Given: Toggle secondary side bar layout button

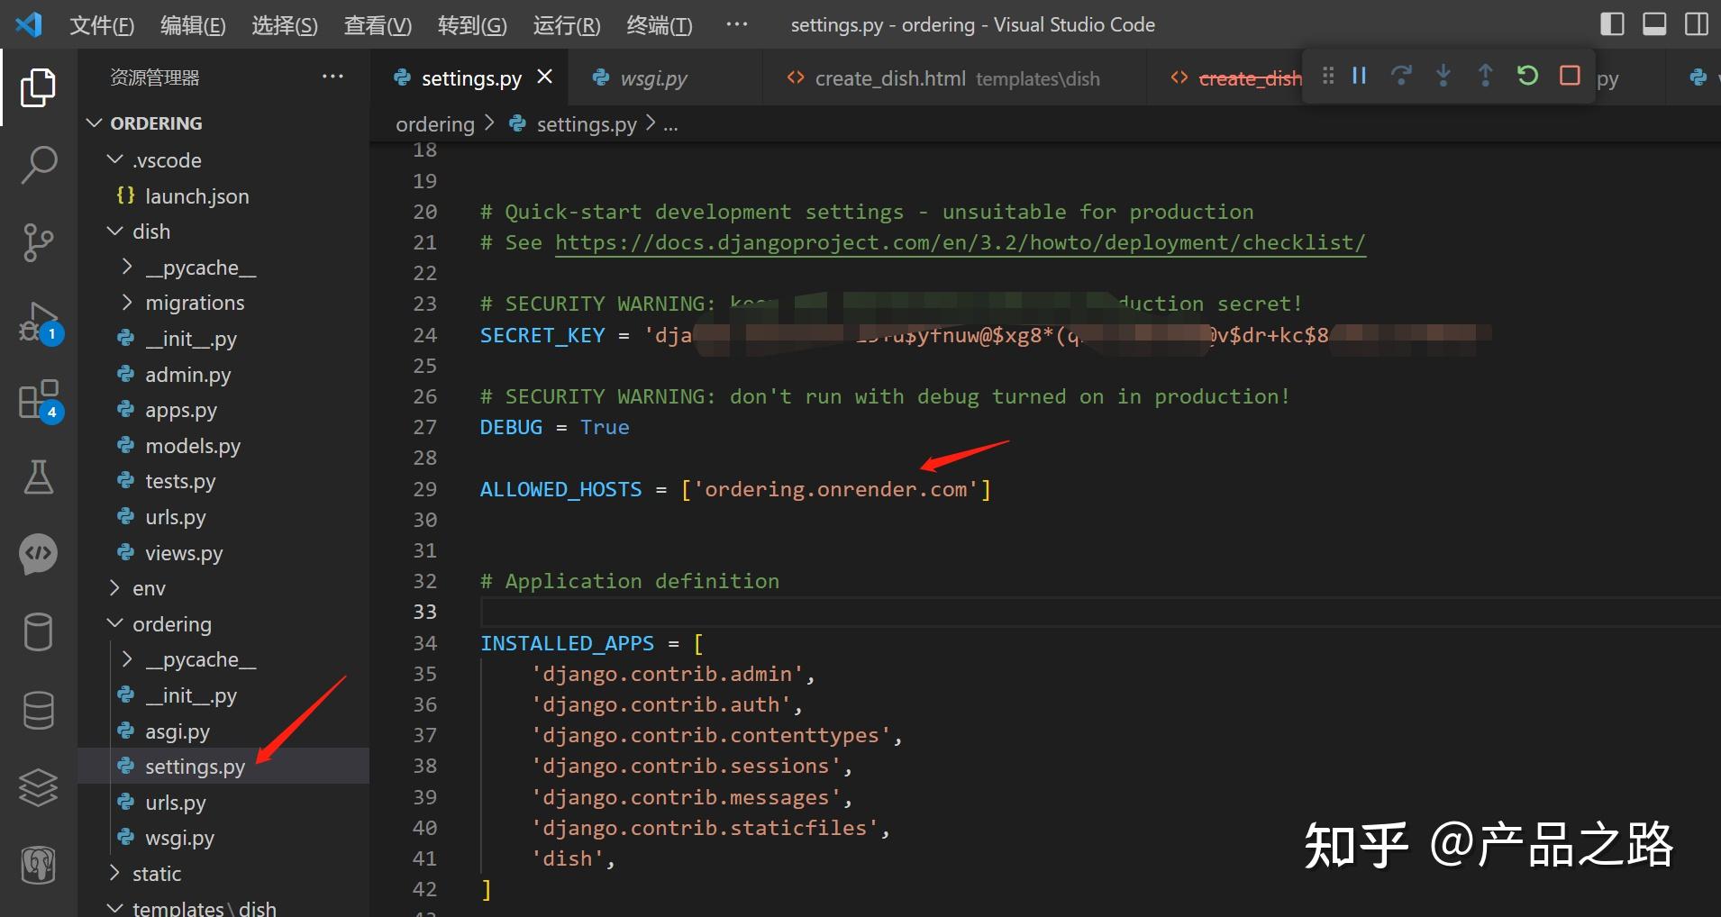Looking at the screenshot, I should (1696, 24).
